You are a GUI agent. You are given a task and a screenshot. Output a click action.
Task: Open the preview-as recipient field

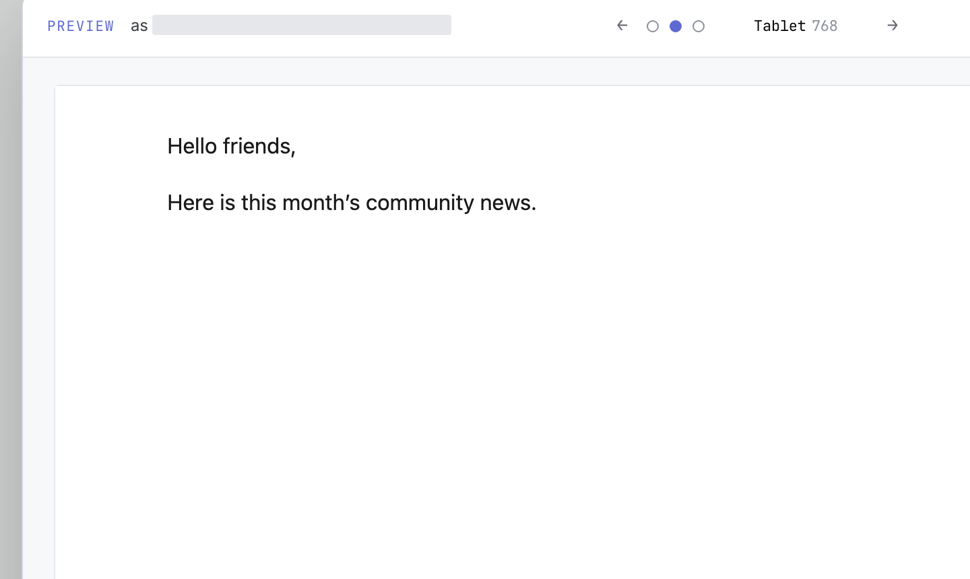coord(302,25)
